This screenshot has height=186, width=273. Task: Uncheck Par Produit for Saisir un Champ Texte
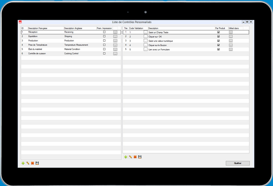pyautogui.click(x=218, y=32)
